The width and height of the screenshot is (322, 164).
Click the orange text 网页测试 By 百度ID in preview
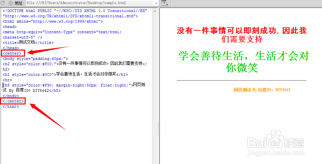(x=262, y=90)
